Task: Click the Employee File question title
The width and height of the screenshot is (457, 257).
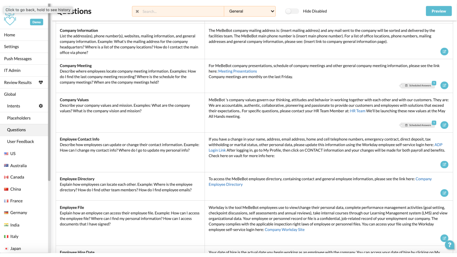Action: pos(72,207)
